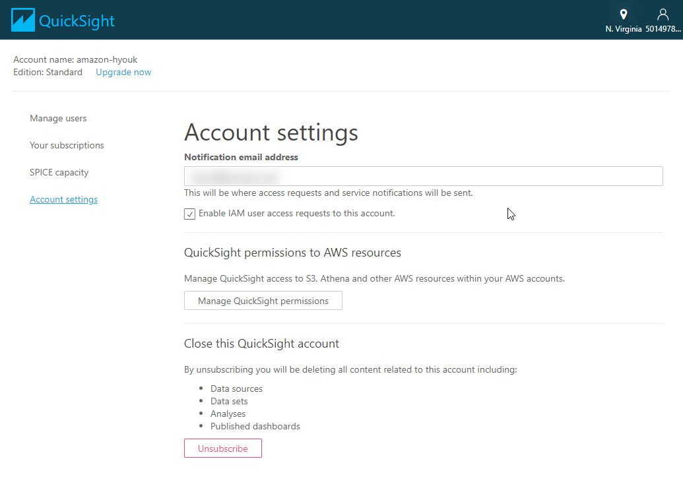
Task: Click Manage QuickSight permissions button
Action: click(x=263, y=301)
